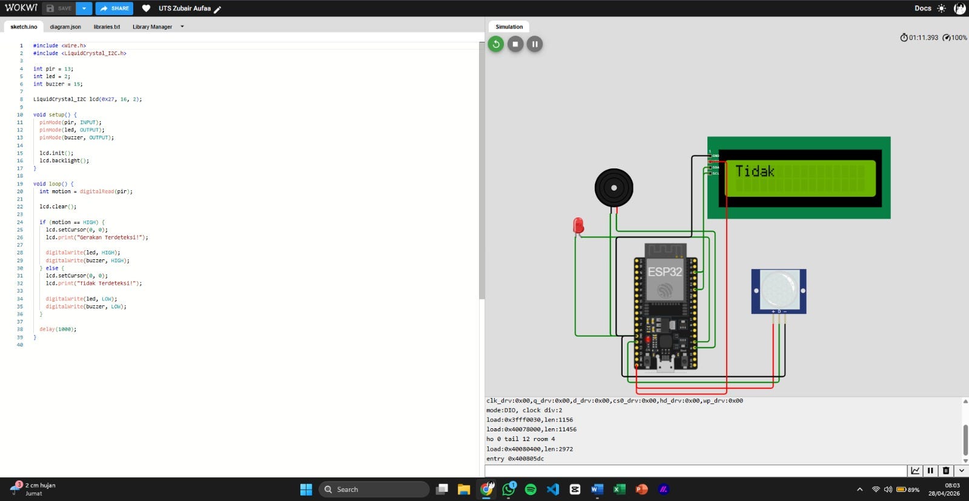Open Microsoft Word from the taskbar

pos(597,489)
